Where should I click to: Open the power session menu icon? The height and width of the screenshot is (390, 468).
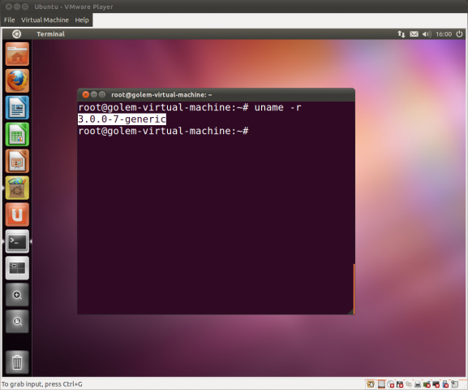click(x=459, y=34)
